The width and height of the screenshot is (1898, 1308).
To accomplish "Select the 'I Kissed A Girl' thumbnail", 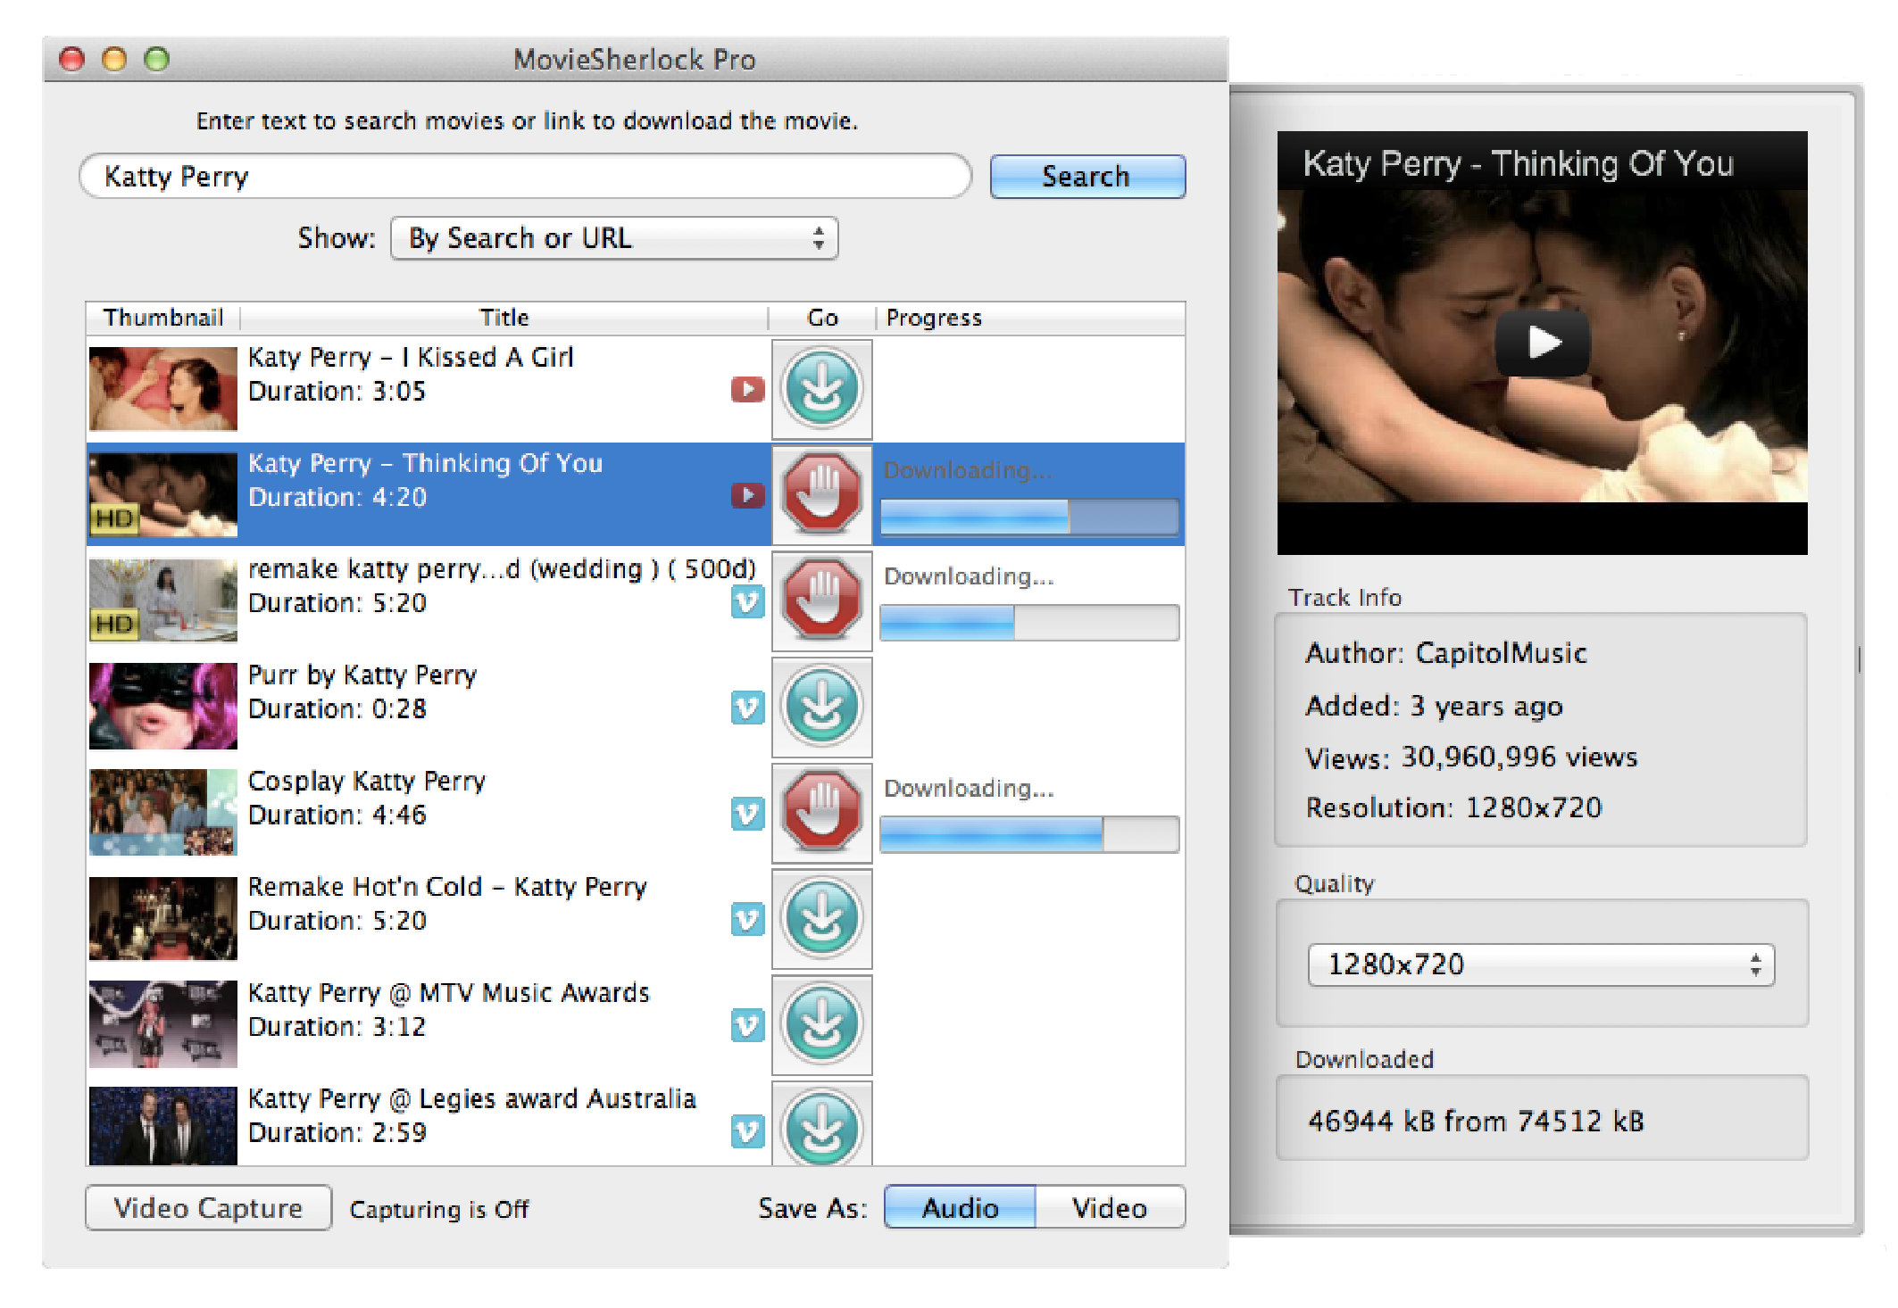I will [x=163, y=389].
